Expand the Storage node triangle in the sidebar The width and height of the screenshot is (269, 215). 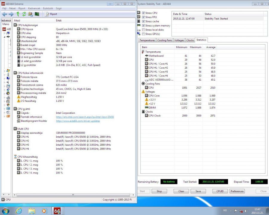pyautogui.click(x=4, y=86)
